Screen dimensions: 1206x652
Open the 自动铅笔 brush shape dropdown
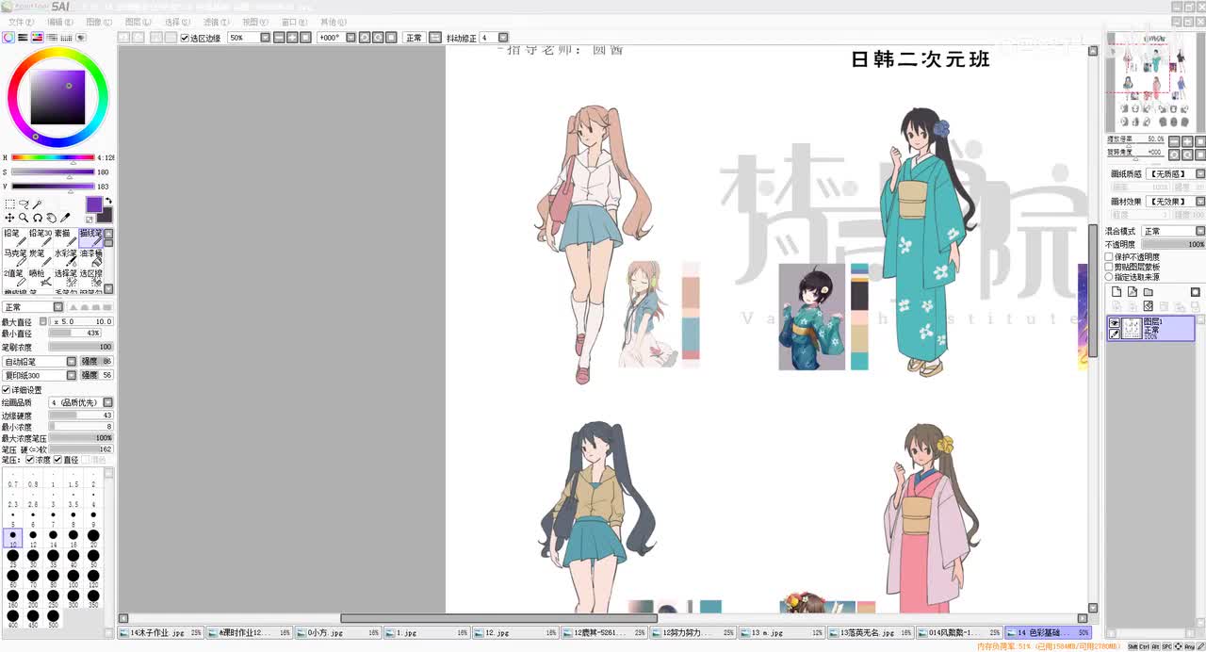click(71, 362)
